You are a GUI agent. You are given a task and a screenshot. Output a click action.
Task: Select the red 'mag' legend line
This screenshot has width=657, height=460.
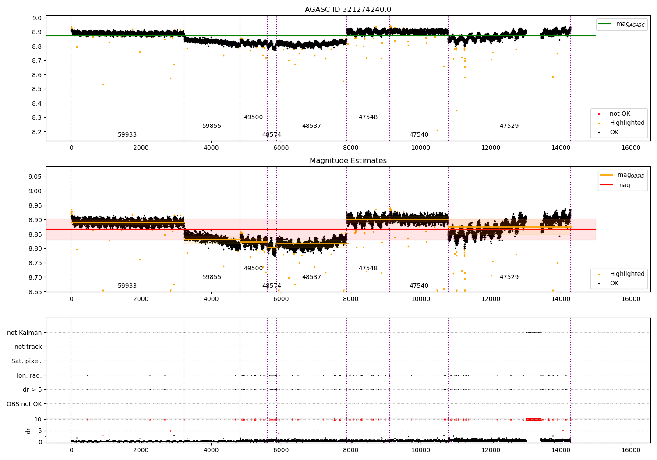(x=606, y=185)
